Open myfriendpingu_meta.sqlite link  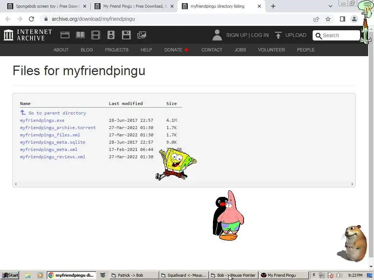tap(53, 142)
